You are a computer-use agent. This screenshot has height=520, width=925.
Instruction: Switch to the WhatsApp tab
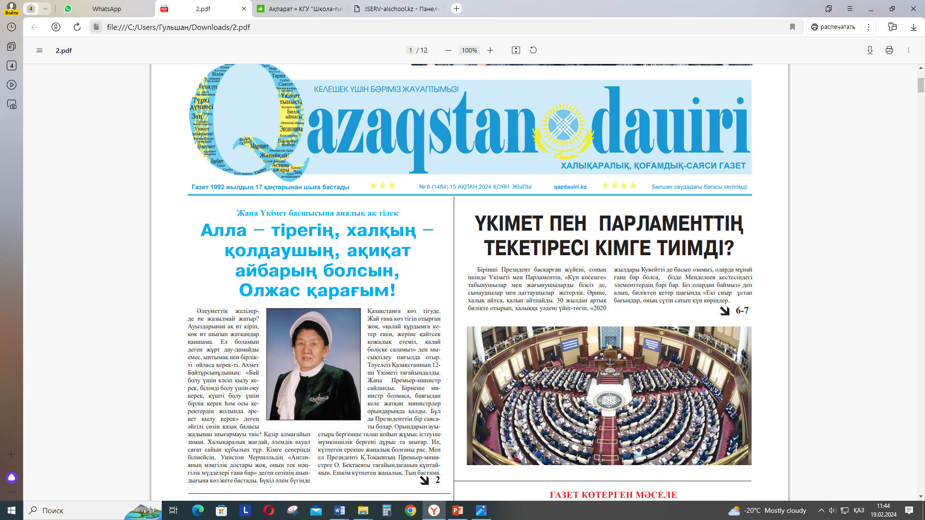pyautogui.click(x=106, y=9)
